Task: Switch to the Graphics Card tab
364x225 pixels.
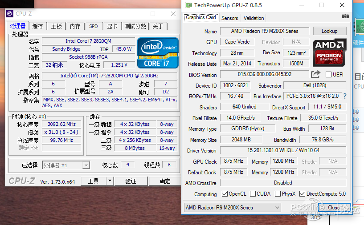Action: pyautogui.click(x=201, y=18)
